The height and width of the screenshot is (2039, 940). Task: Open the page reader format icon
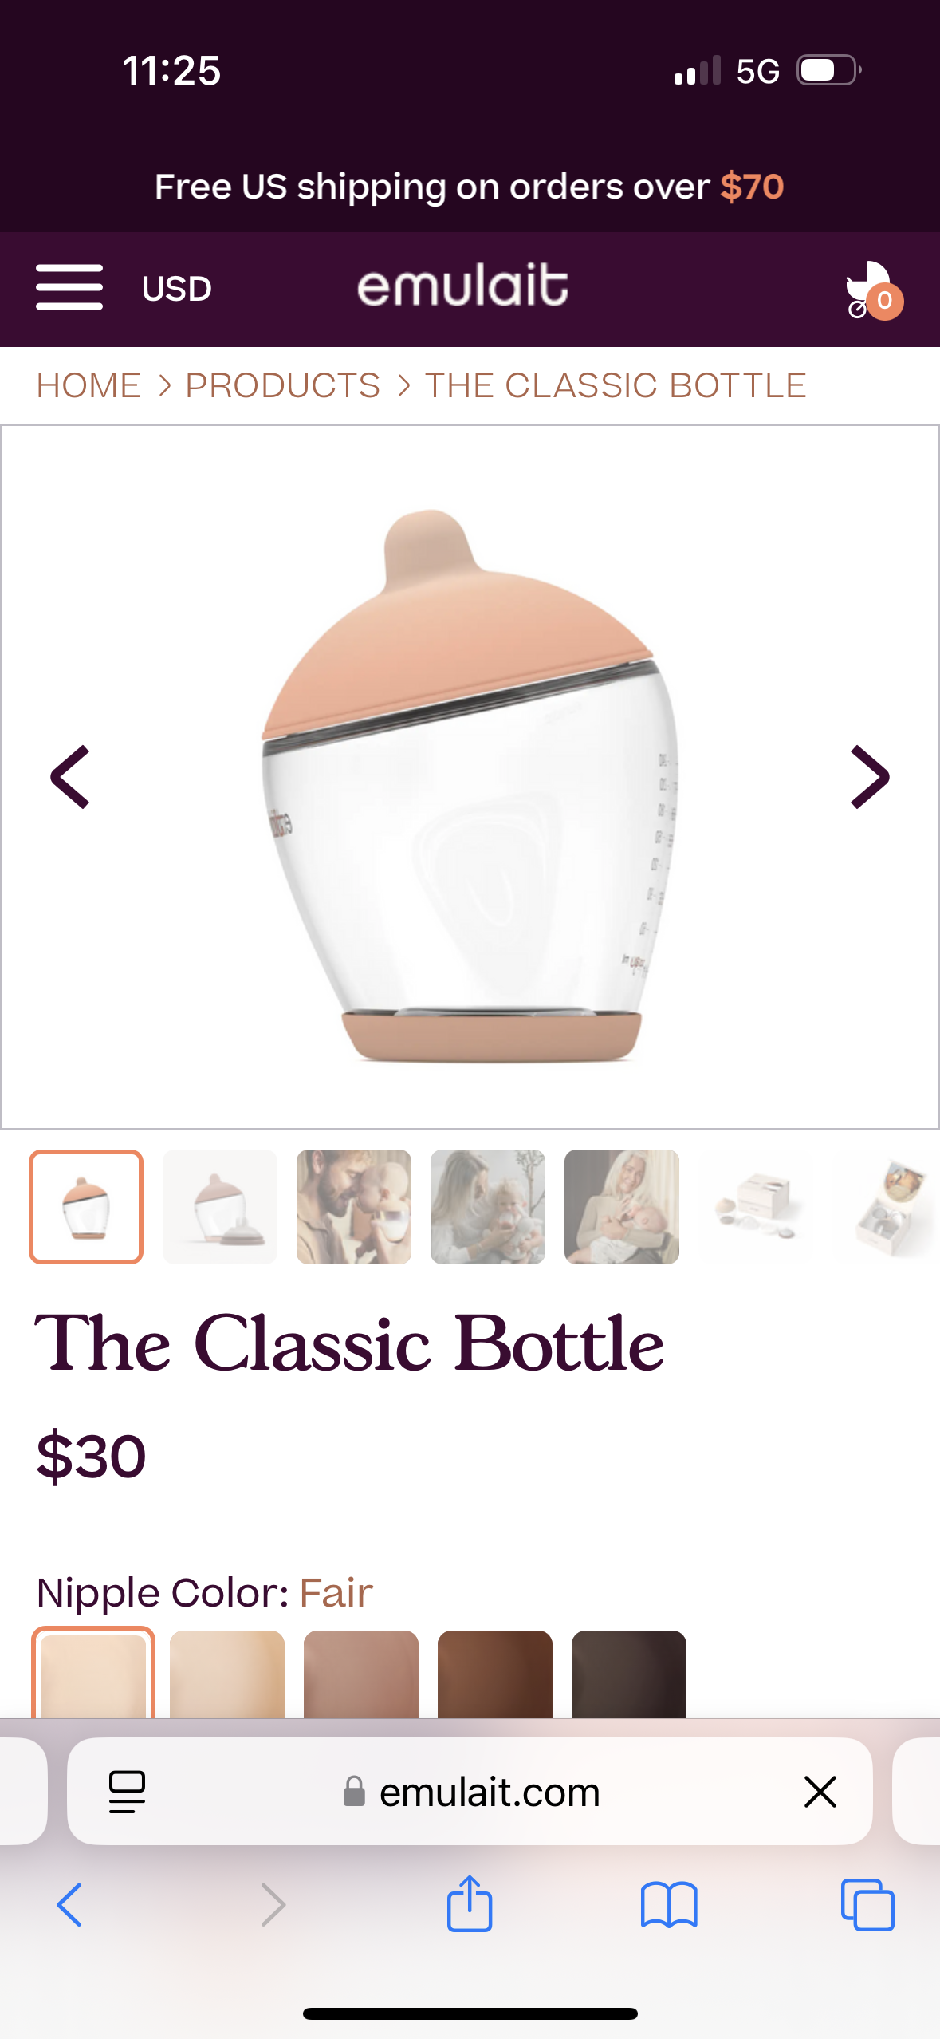(127, 1792)
